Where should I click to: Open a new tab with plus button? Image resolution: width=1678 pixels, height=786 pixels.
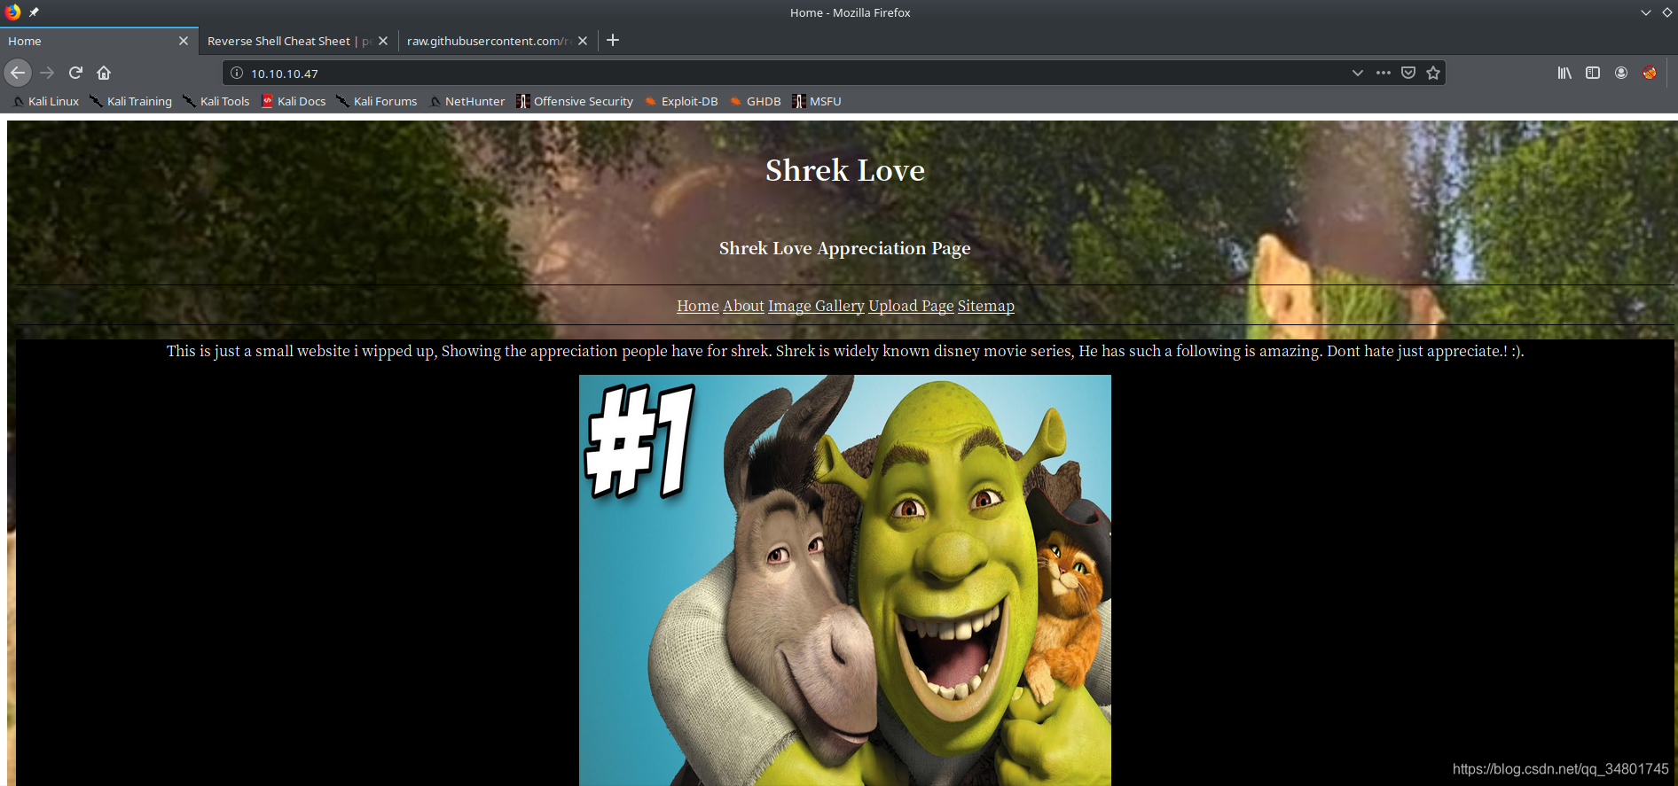tap(613, 40)
